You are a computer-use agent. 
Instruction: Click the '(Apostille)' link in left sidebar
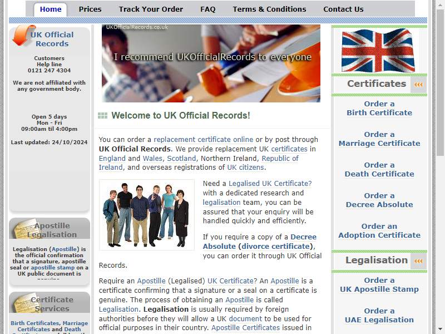pos(64,249)
